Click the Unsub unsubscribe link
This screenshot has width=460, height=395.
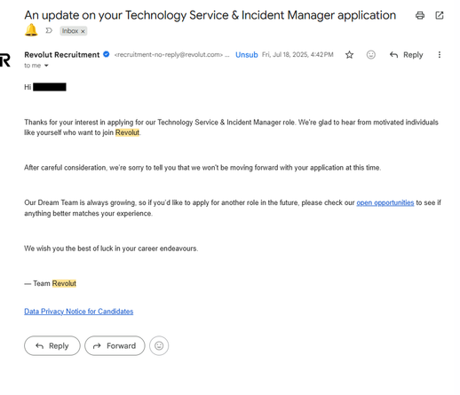pos(247,55)
